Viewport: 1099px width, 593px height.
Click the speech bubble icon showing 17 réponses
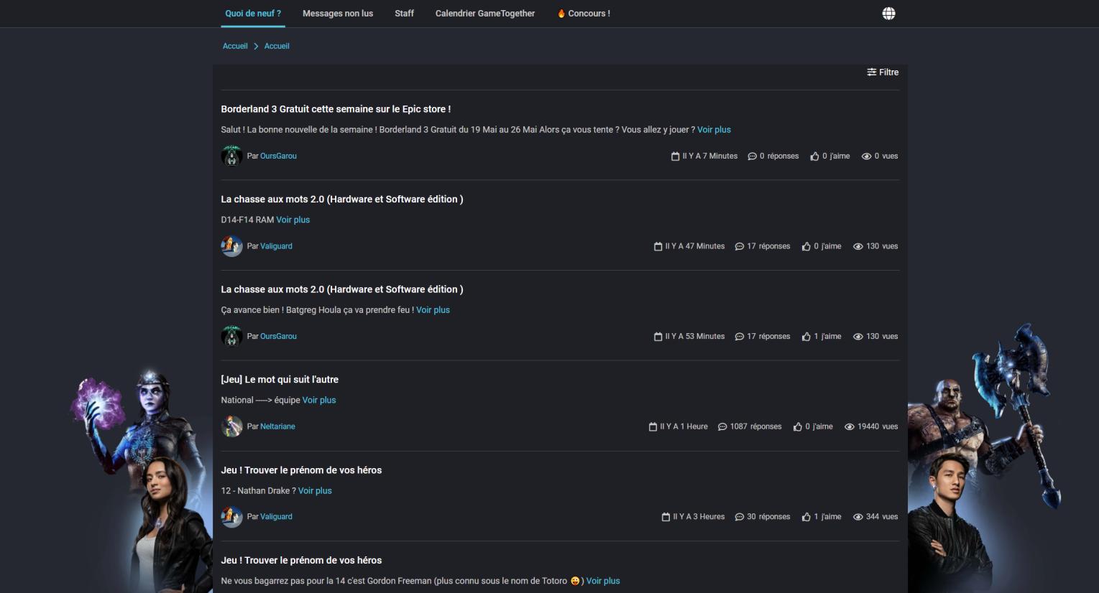point(741,246)
